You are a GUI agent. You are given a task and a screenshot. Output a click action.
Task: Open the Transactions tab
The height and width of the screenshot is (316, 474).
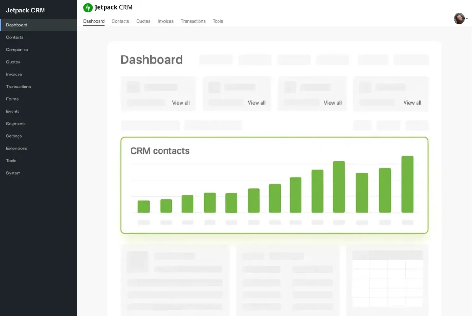pyautogui.click(x=193, y=21)
